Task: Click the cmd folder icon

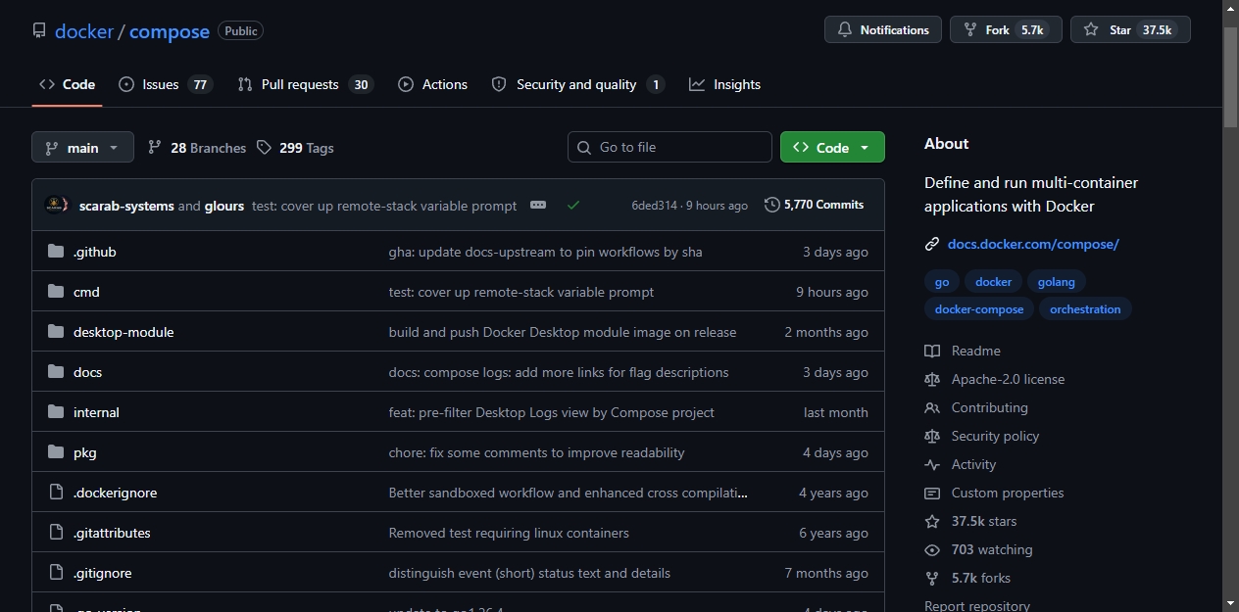Action: click(x=56, y=292)
